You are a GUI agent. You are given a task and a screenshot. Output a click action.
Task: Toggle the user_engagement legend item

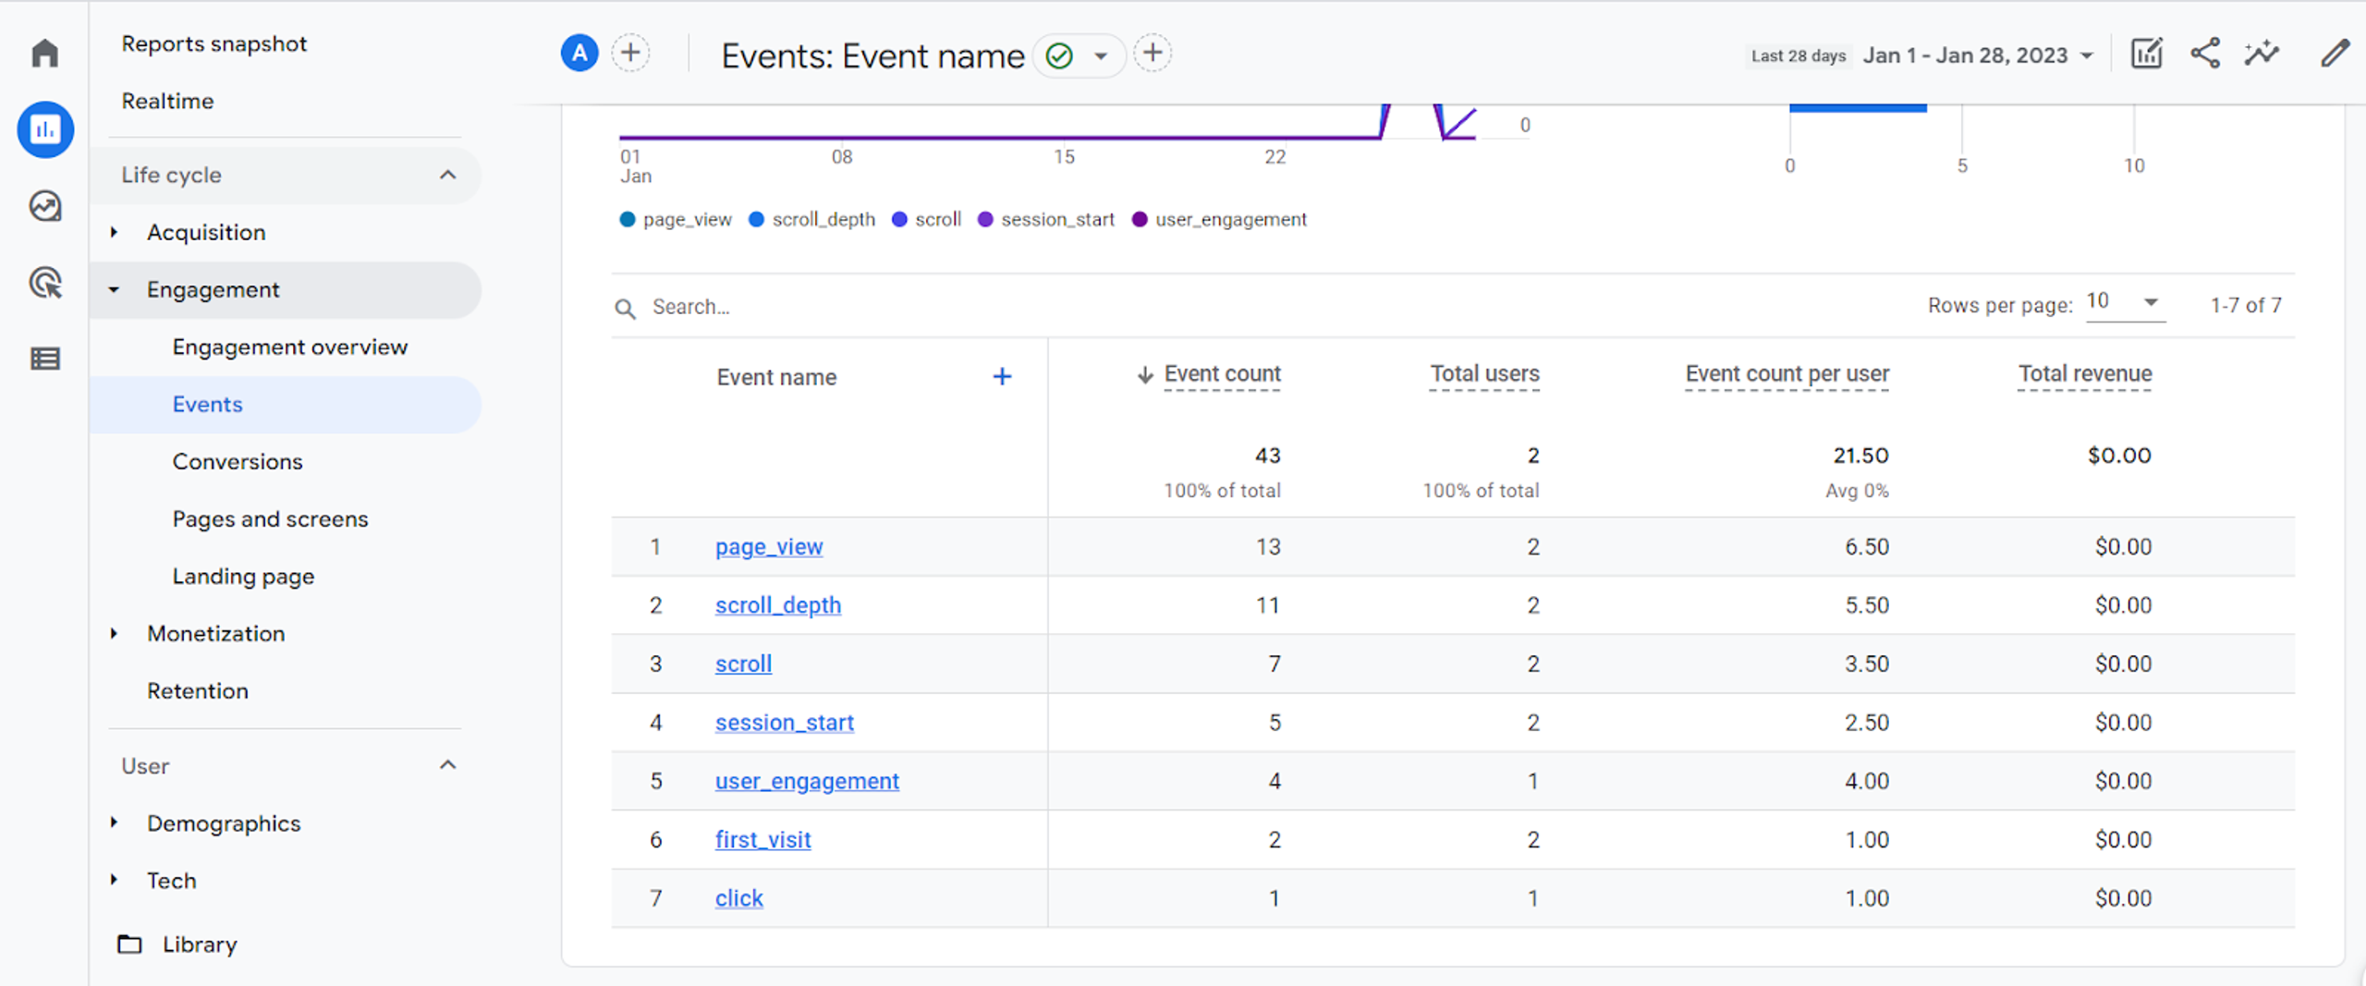pyautogui.click(x=1219, y=219)
